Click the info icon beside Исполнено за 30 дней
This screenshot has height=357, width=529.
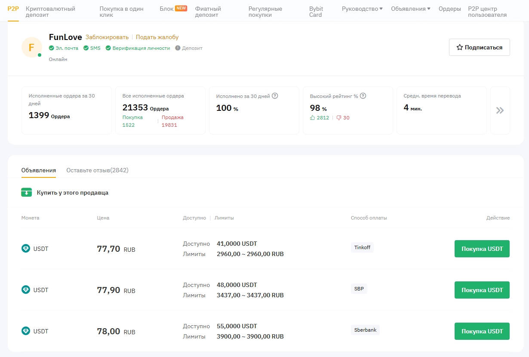[275, 96]
